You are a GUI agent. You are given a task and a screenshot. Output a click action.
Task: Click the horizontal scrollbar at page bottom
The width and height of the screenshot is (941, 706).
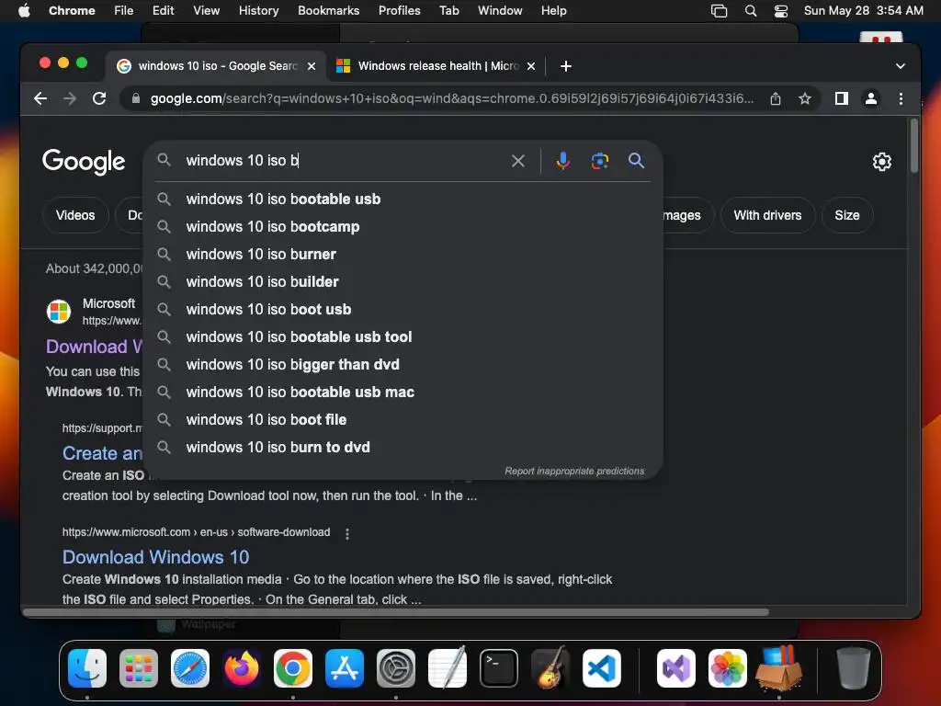click(x=396, y=612)
